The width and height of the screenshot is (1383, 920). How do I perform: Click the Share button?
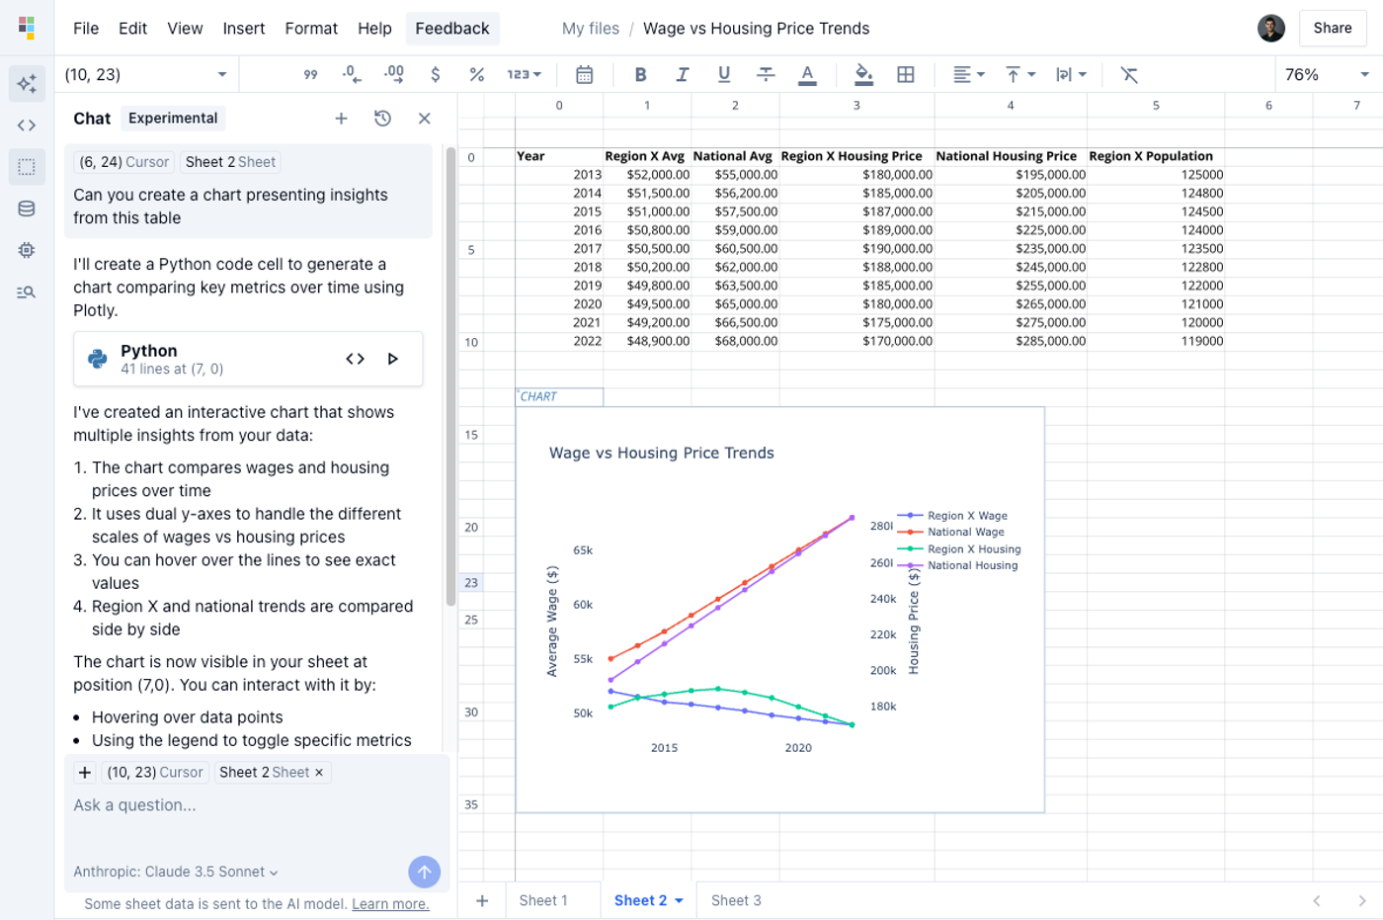click(x=1333, y=28)
